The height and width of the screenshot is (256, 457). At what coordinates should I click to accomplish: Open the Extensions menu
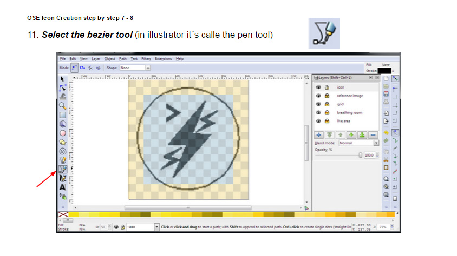pos(165,58)
